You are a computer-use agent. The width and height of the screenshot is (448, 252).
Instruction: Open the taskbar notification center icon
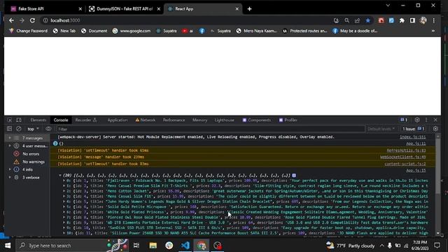pos(437,246)
